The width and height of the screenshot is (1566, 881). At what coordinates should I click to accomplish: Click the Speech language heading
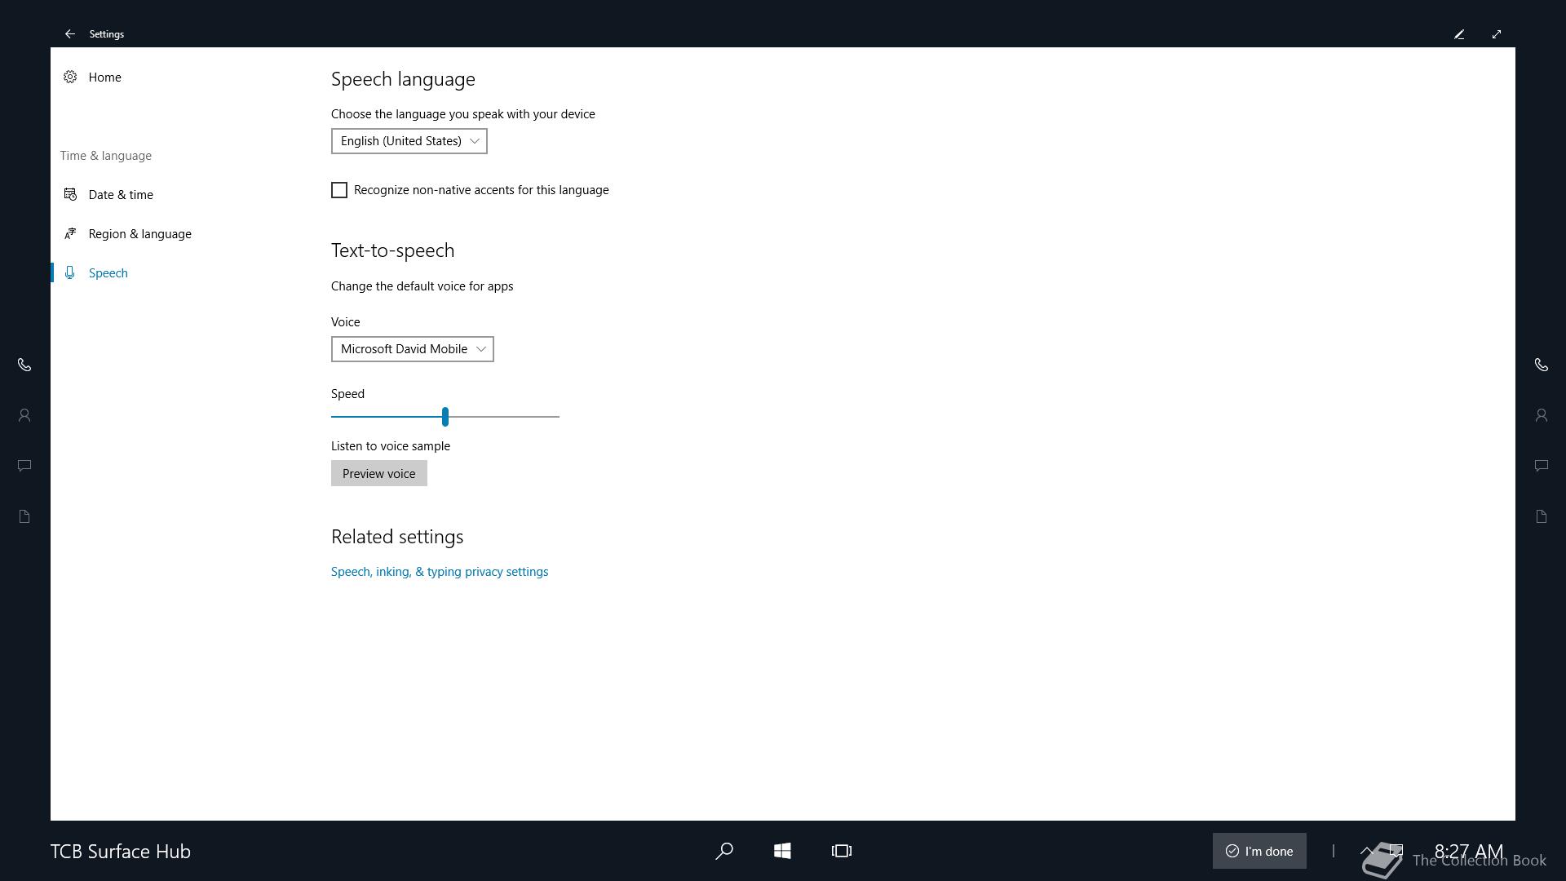(x=403, y=79)
